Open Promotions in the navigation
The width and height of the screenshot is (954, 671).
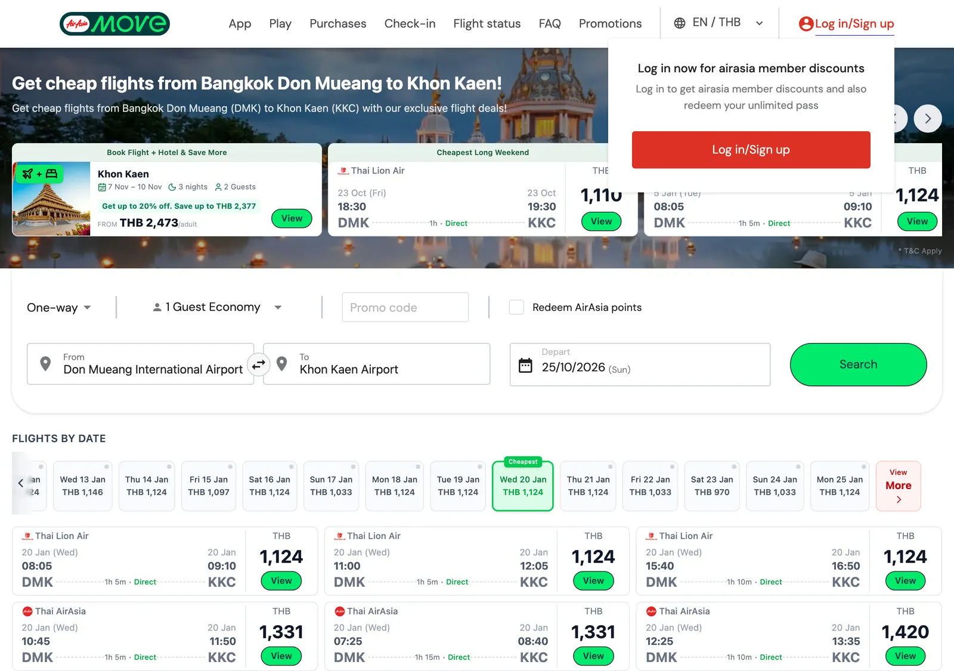(x=610, y=24)
